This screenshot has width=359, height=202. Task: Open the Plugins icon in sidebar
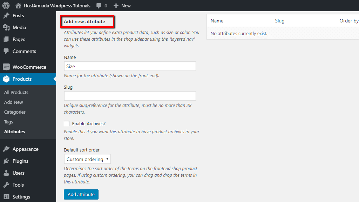[x=7, y=161]
